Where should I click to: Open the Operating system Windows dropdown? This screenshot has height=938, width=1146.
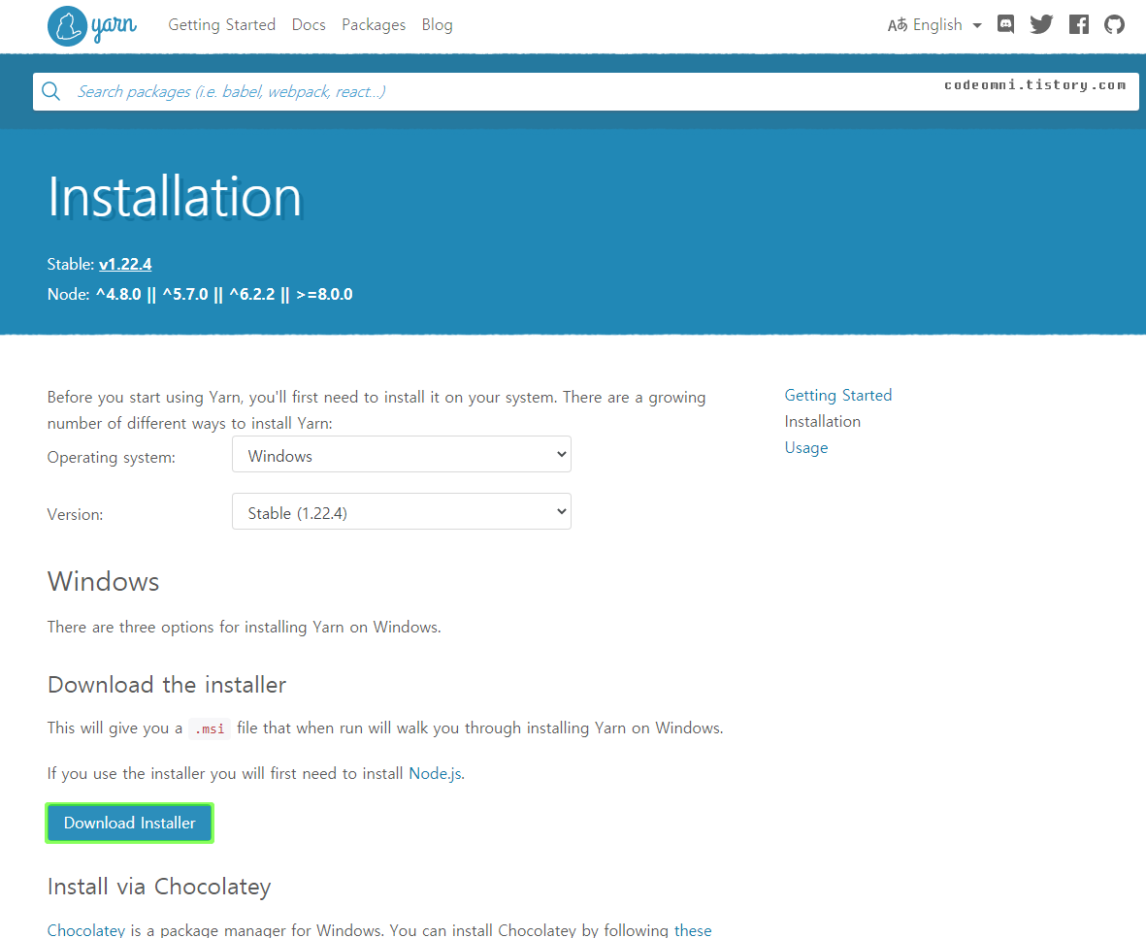coord(402,454)
